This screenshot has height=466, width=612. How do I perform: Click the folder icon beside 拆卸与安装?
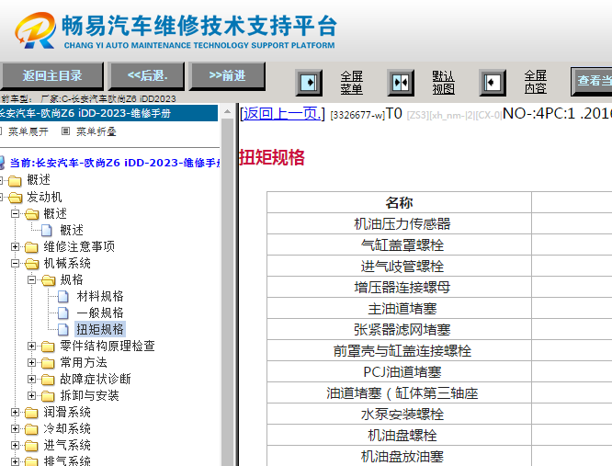[48, 396]
